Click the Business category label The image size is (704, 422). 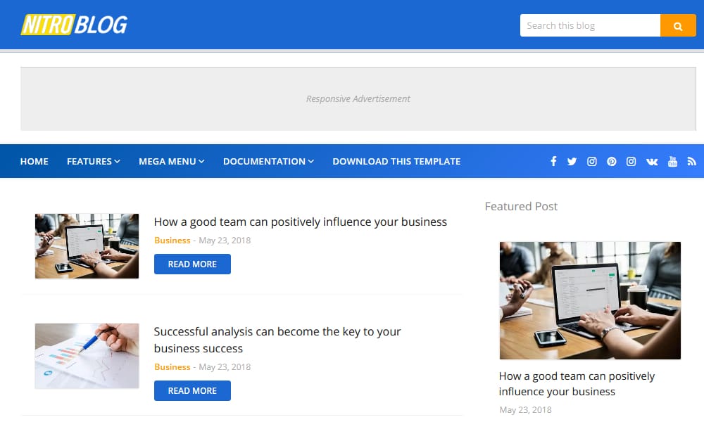[172, 240]
